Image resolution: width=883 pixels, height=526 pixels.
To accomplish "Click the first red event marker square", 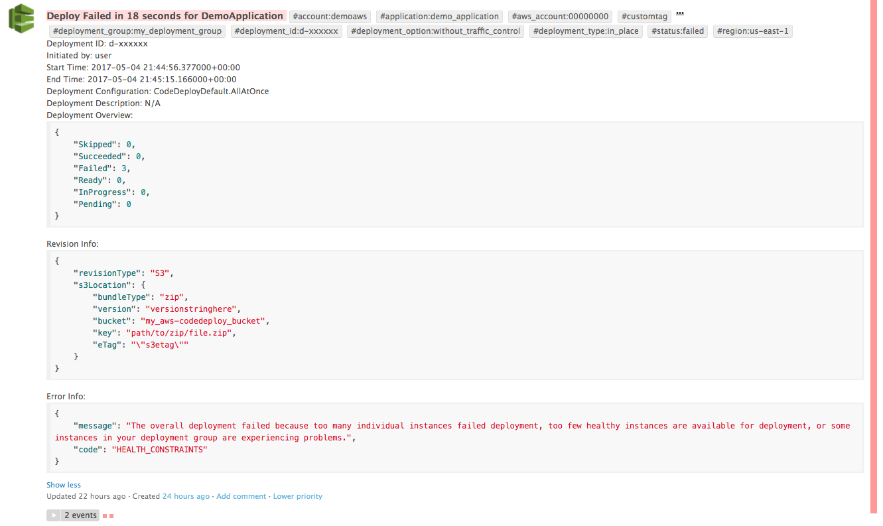I will pos(105,515).
